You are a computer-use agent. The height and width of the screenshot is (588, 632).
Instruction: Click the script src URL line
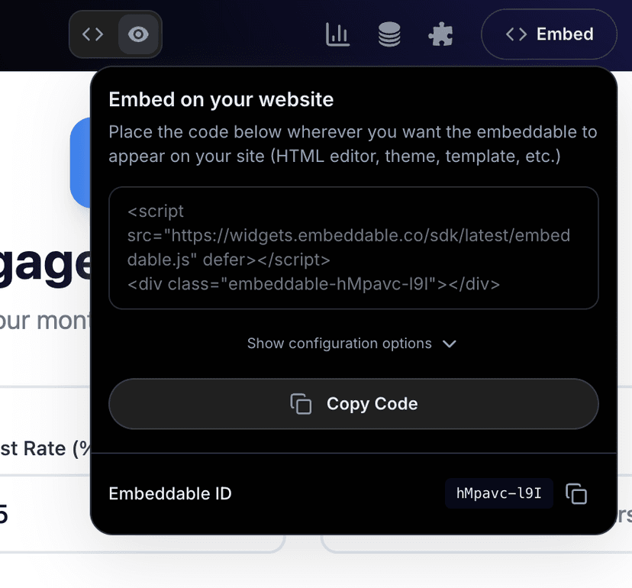[x=349, y=235]
